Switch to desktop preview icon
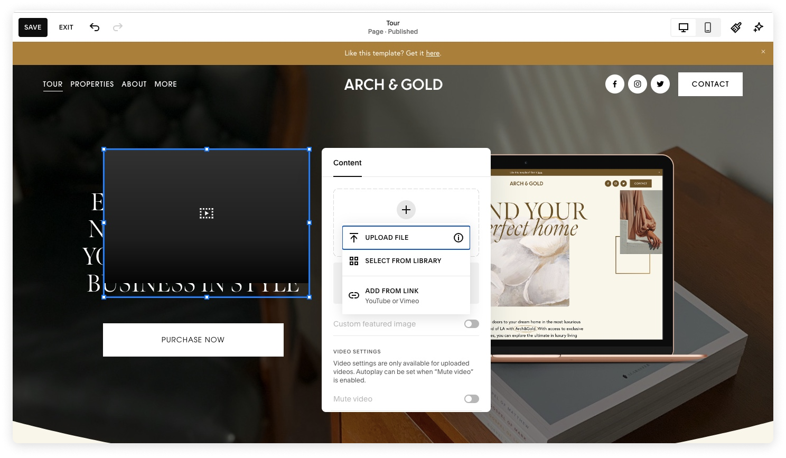The height and width of the screenshot is (458, 786). 684,27
